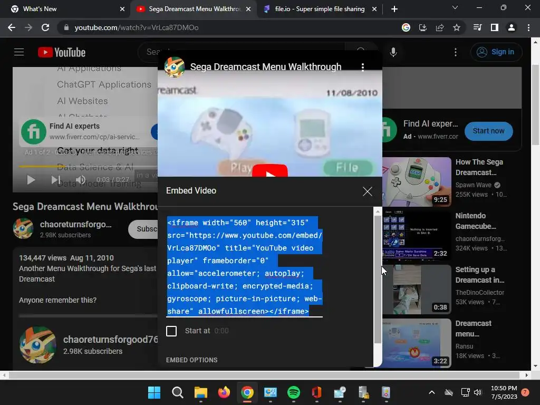Viewport: 540px width, 405px height.
Task: Open Chrome three-dot menu
Action: click(528, 27)
